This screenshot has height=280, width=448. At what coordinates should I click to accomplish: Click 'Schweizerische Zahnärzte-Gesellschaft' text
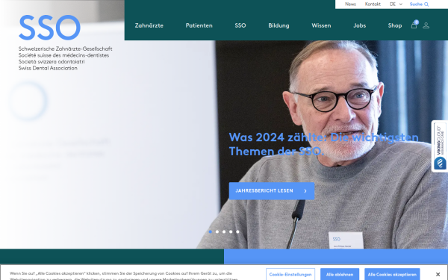click(66, 49)
